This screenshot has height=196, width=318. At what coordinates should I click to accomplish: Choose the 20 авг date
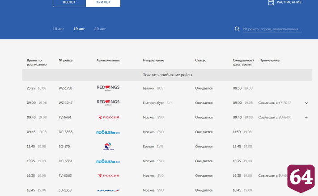pos(100,29)
